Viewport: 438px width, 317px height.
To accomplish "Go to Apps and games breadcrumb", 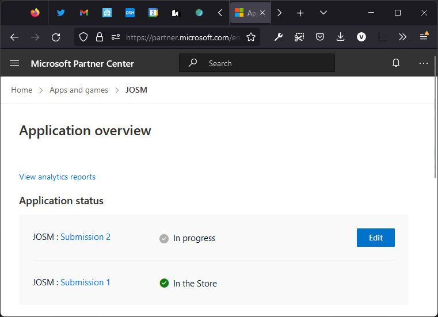I will (79, 90).
